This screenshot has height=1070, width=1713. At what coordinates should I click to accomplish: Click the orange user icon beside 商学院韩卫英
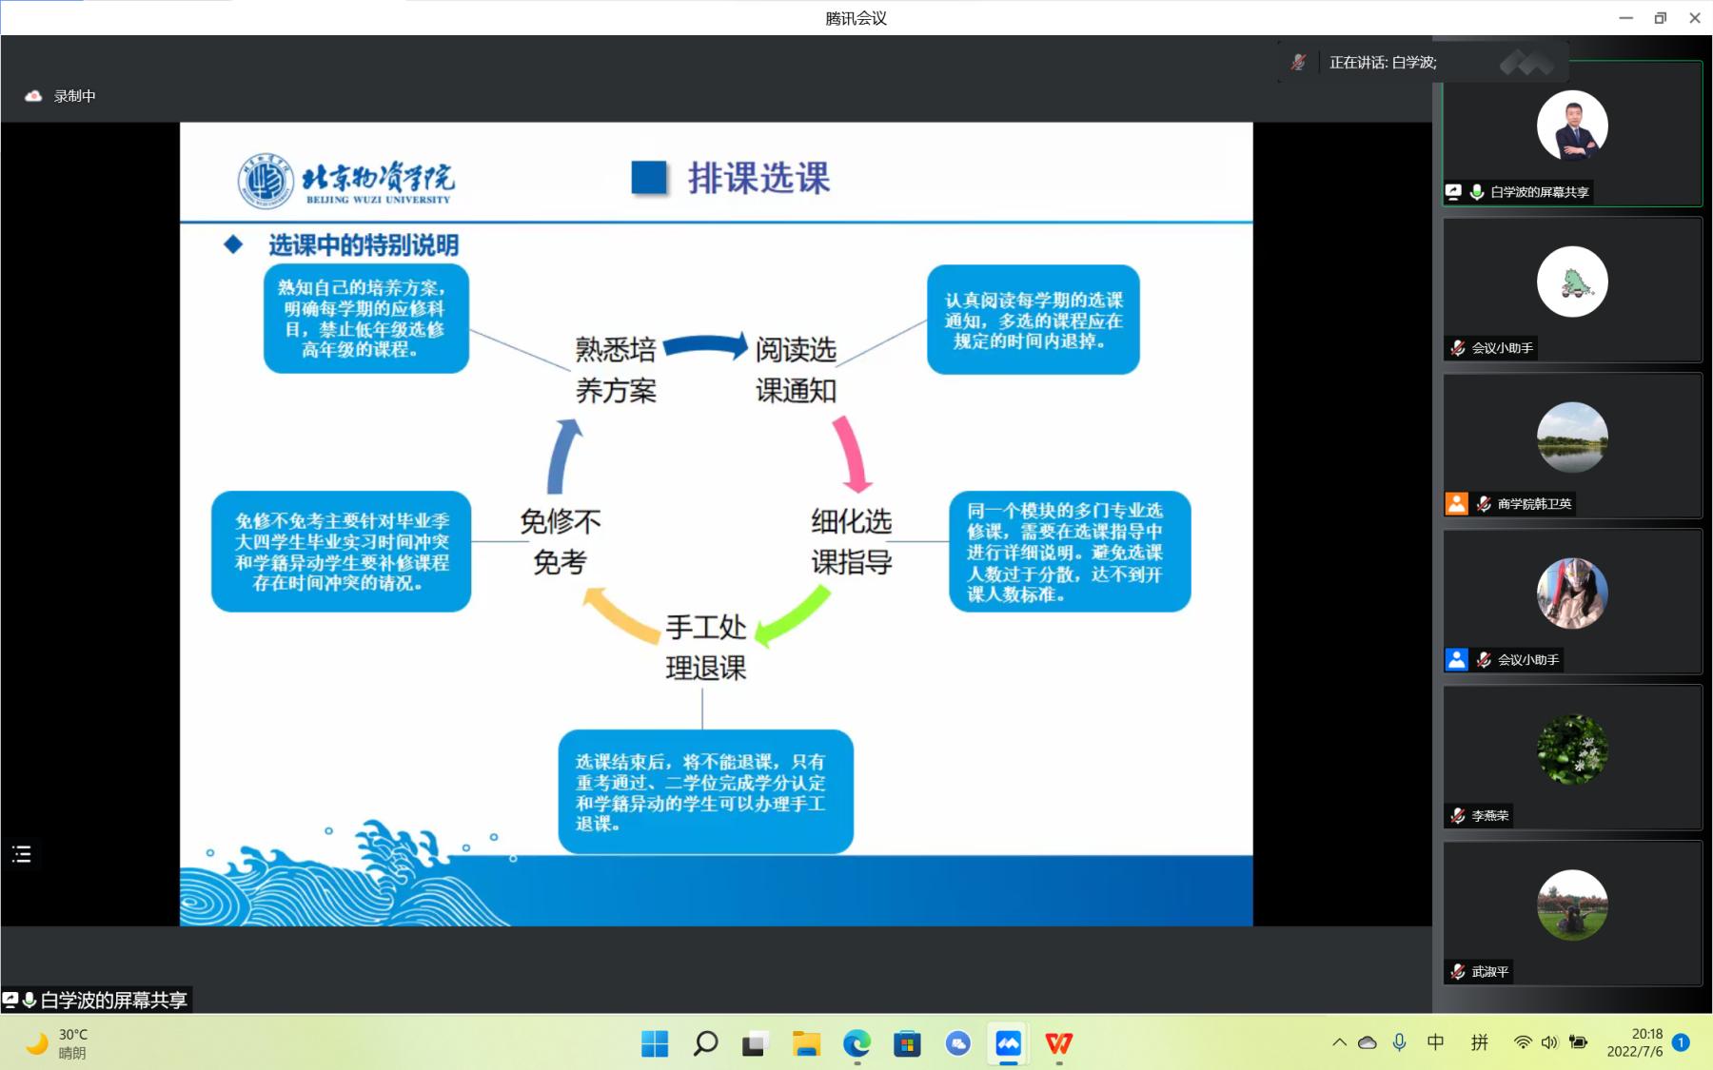1456,504
